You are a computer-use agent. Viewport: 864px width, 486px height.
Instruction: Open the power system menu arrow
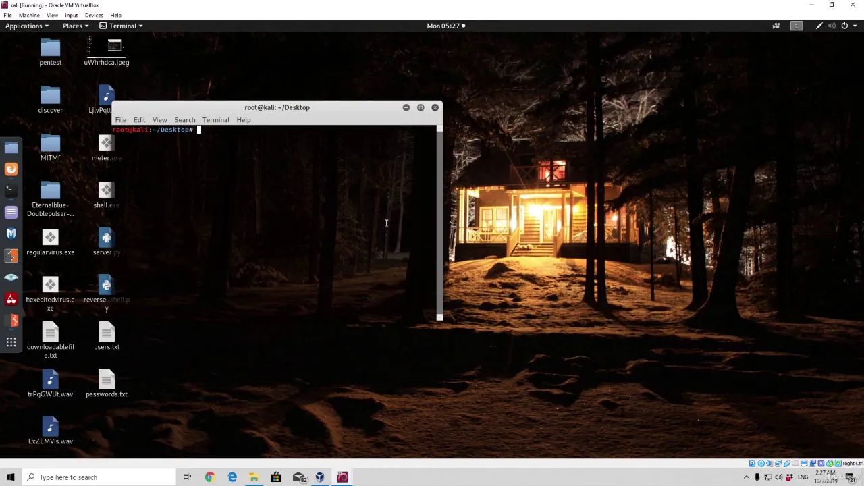856,26
